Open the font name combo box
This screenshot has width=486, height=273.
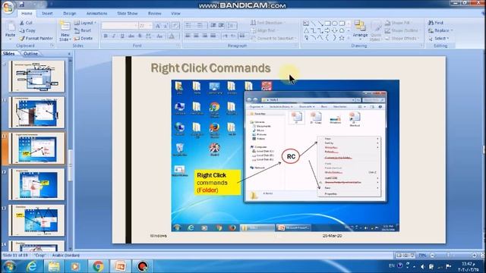120,26
